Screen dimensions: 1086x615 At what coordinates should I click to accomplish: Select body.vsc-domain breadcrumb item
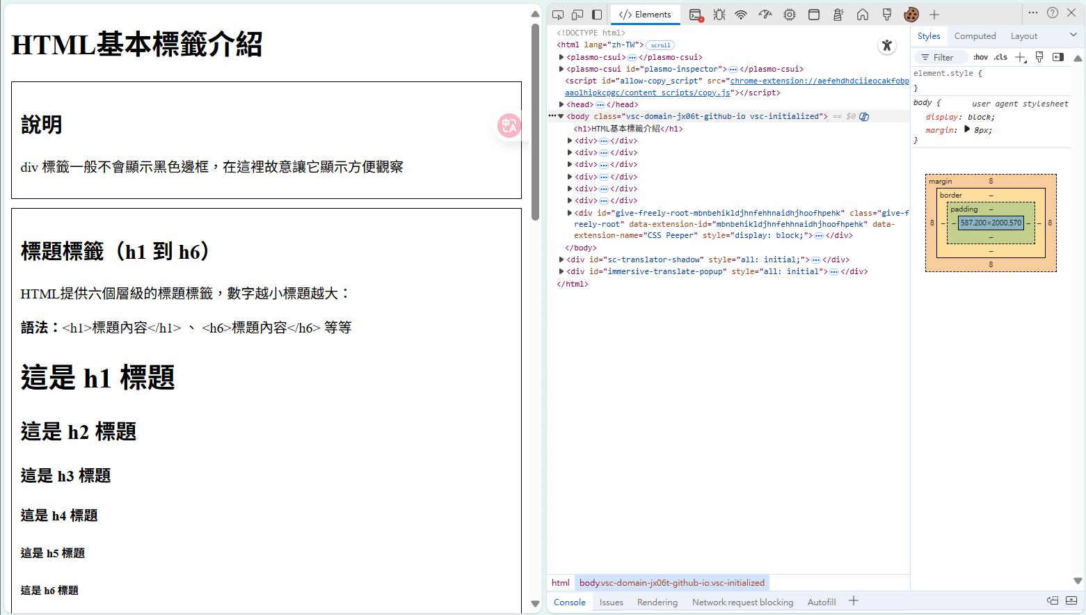tap(672, 583)
